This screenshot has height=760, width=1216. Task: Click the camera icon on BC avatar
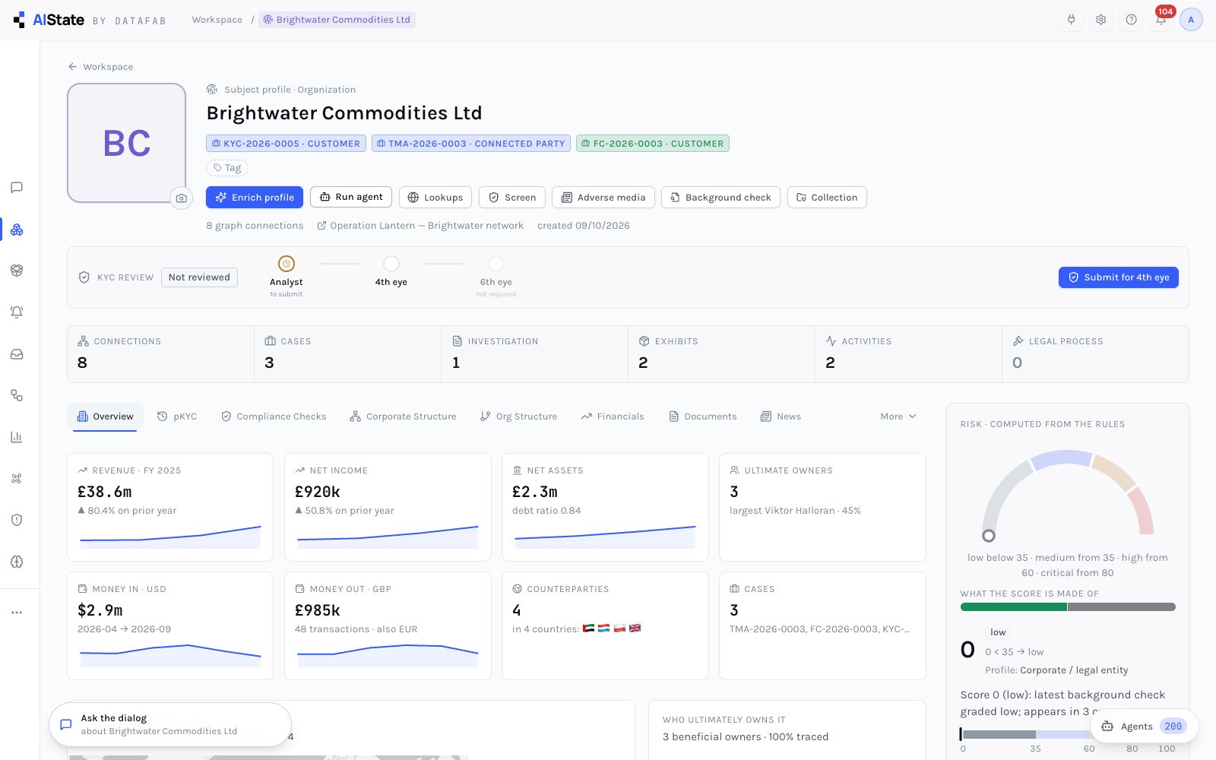coord(181,198)
